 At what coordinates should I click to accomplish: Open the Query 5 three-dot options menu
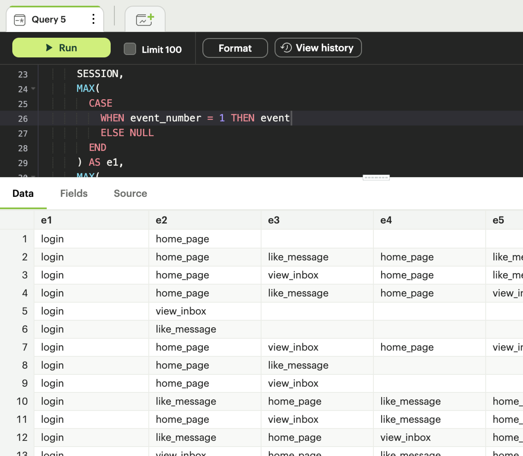pos(93,19)
